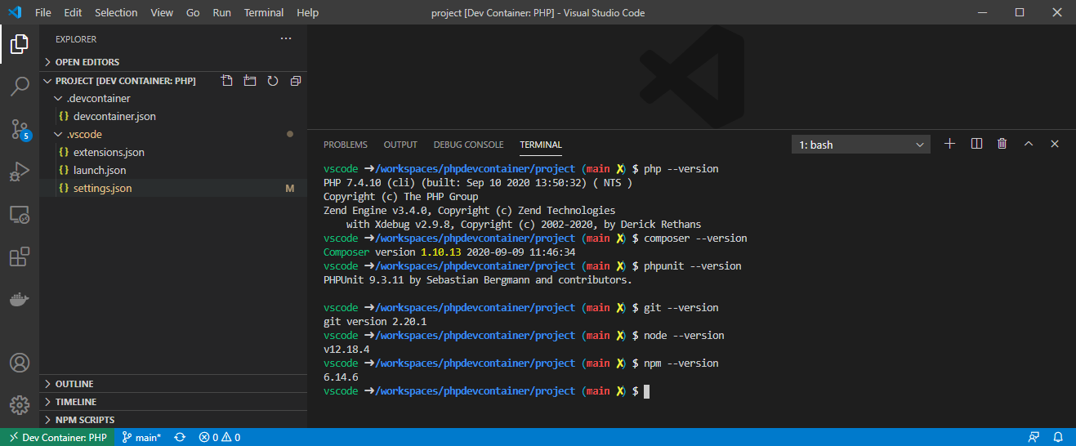Viewport: 1076px width, 446px height.
Task: Maximize the panel size with chevron
Action: click(x=1029, y=144)
